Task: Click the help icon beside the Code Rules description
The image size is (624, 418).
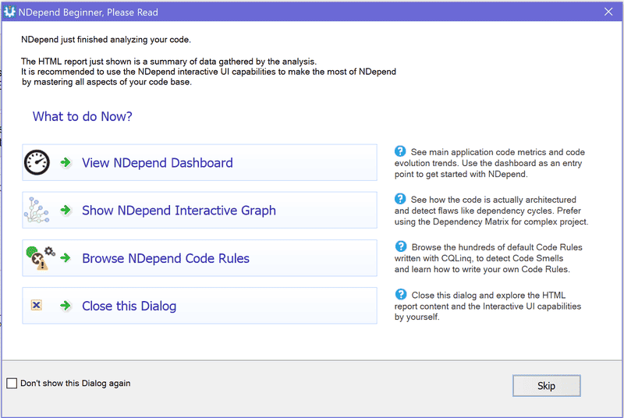Action: pos(401,246)
